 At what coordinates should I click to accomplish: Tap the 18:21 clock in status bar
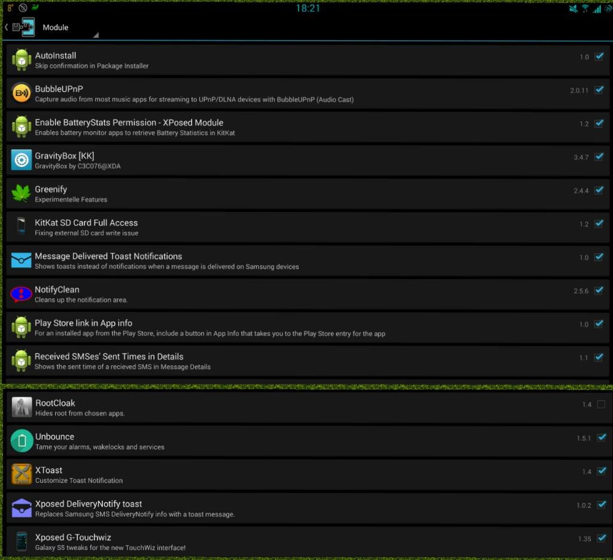coord(308,8)
